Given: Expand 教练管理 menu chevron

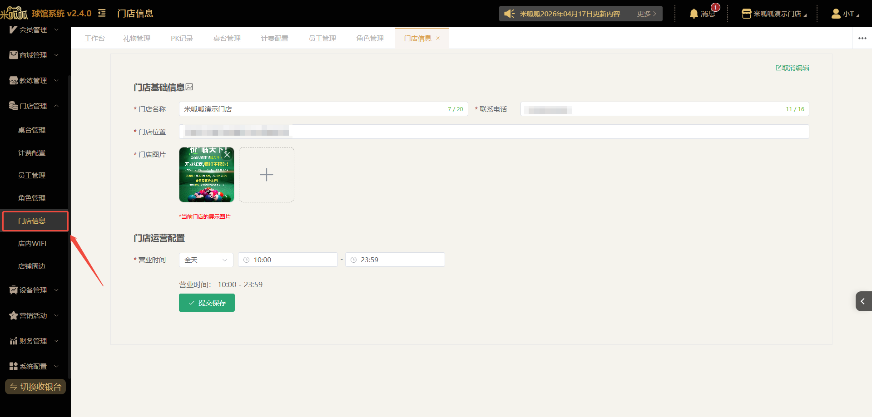Looking at the screenshot, I should click(x=56, y=80).
